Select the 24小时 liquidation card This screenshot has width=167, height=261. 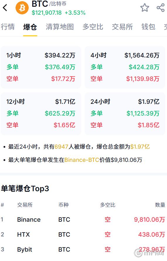(x=125, y=113)
